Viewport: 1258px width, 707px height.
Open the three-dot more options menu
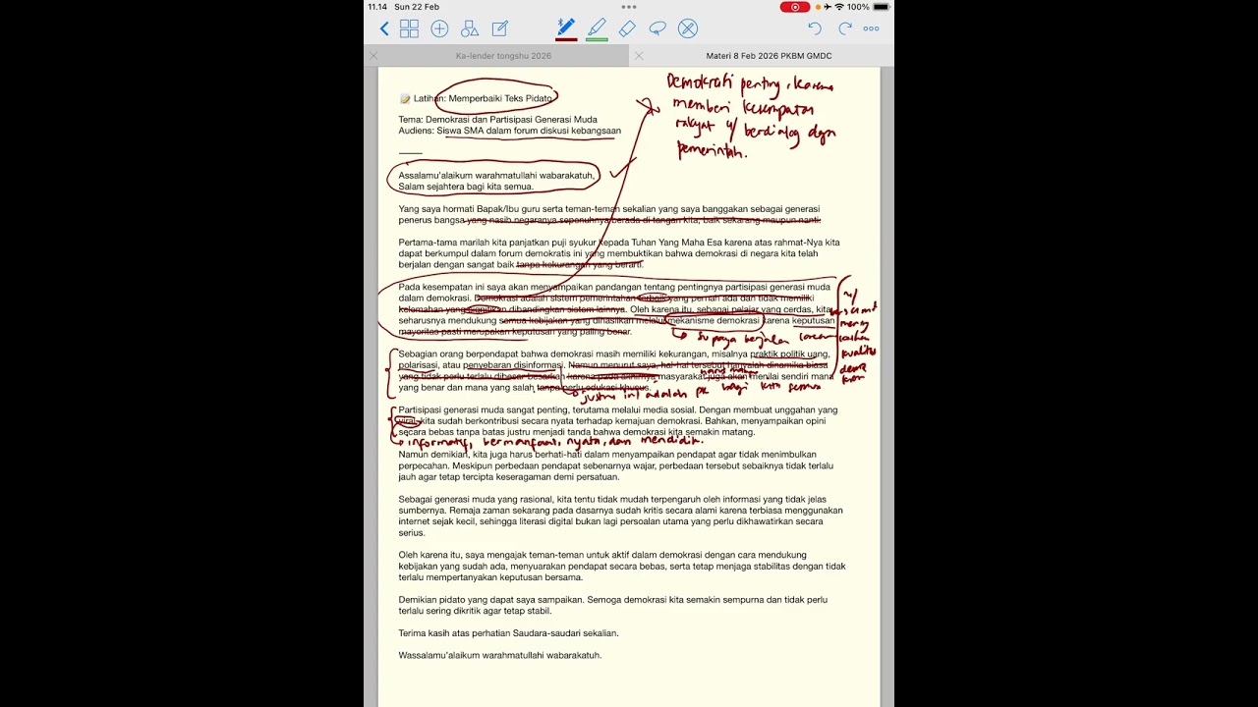point(871,28)
